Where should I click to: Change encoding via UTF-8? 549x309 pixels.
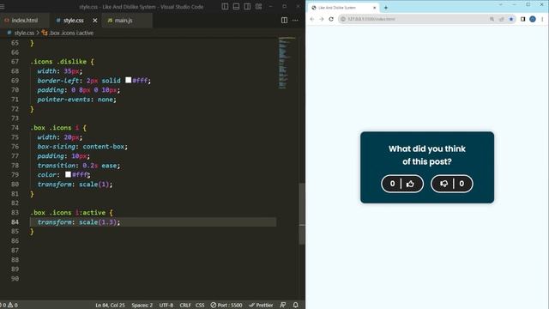tap(166, 306)
